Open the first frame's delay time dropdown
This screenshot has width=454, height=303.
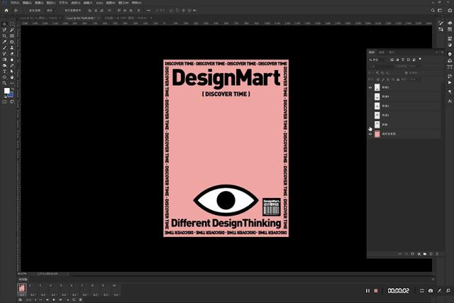pos(23,294)
